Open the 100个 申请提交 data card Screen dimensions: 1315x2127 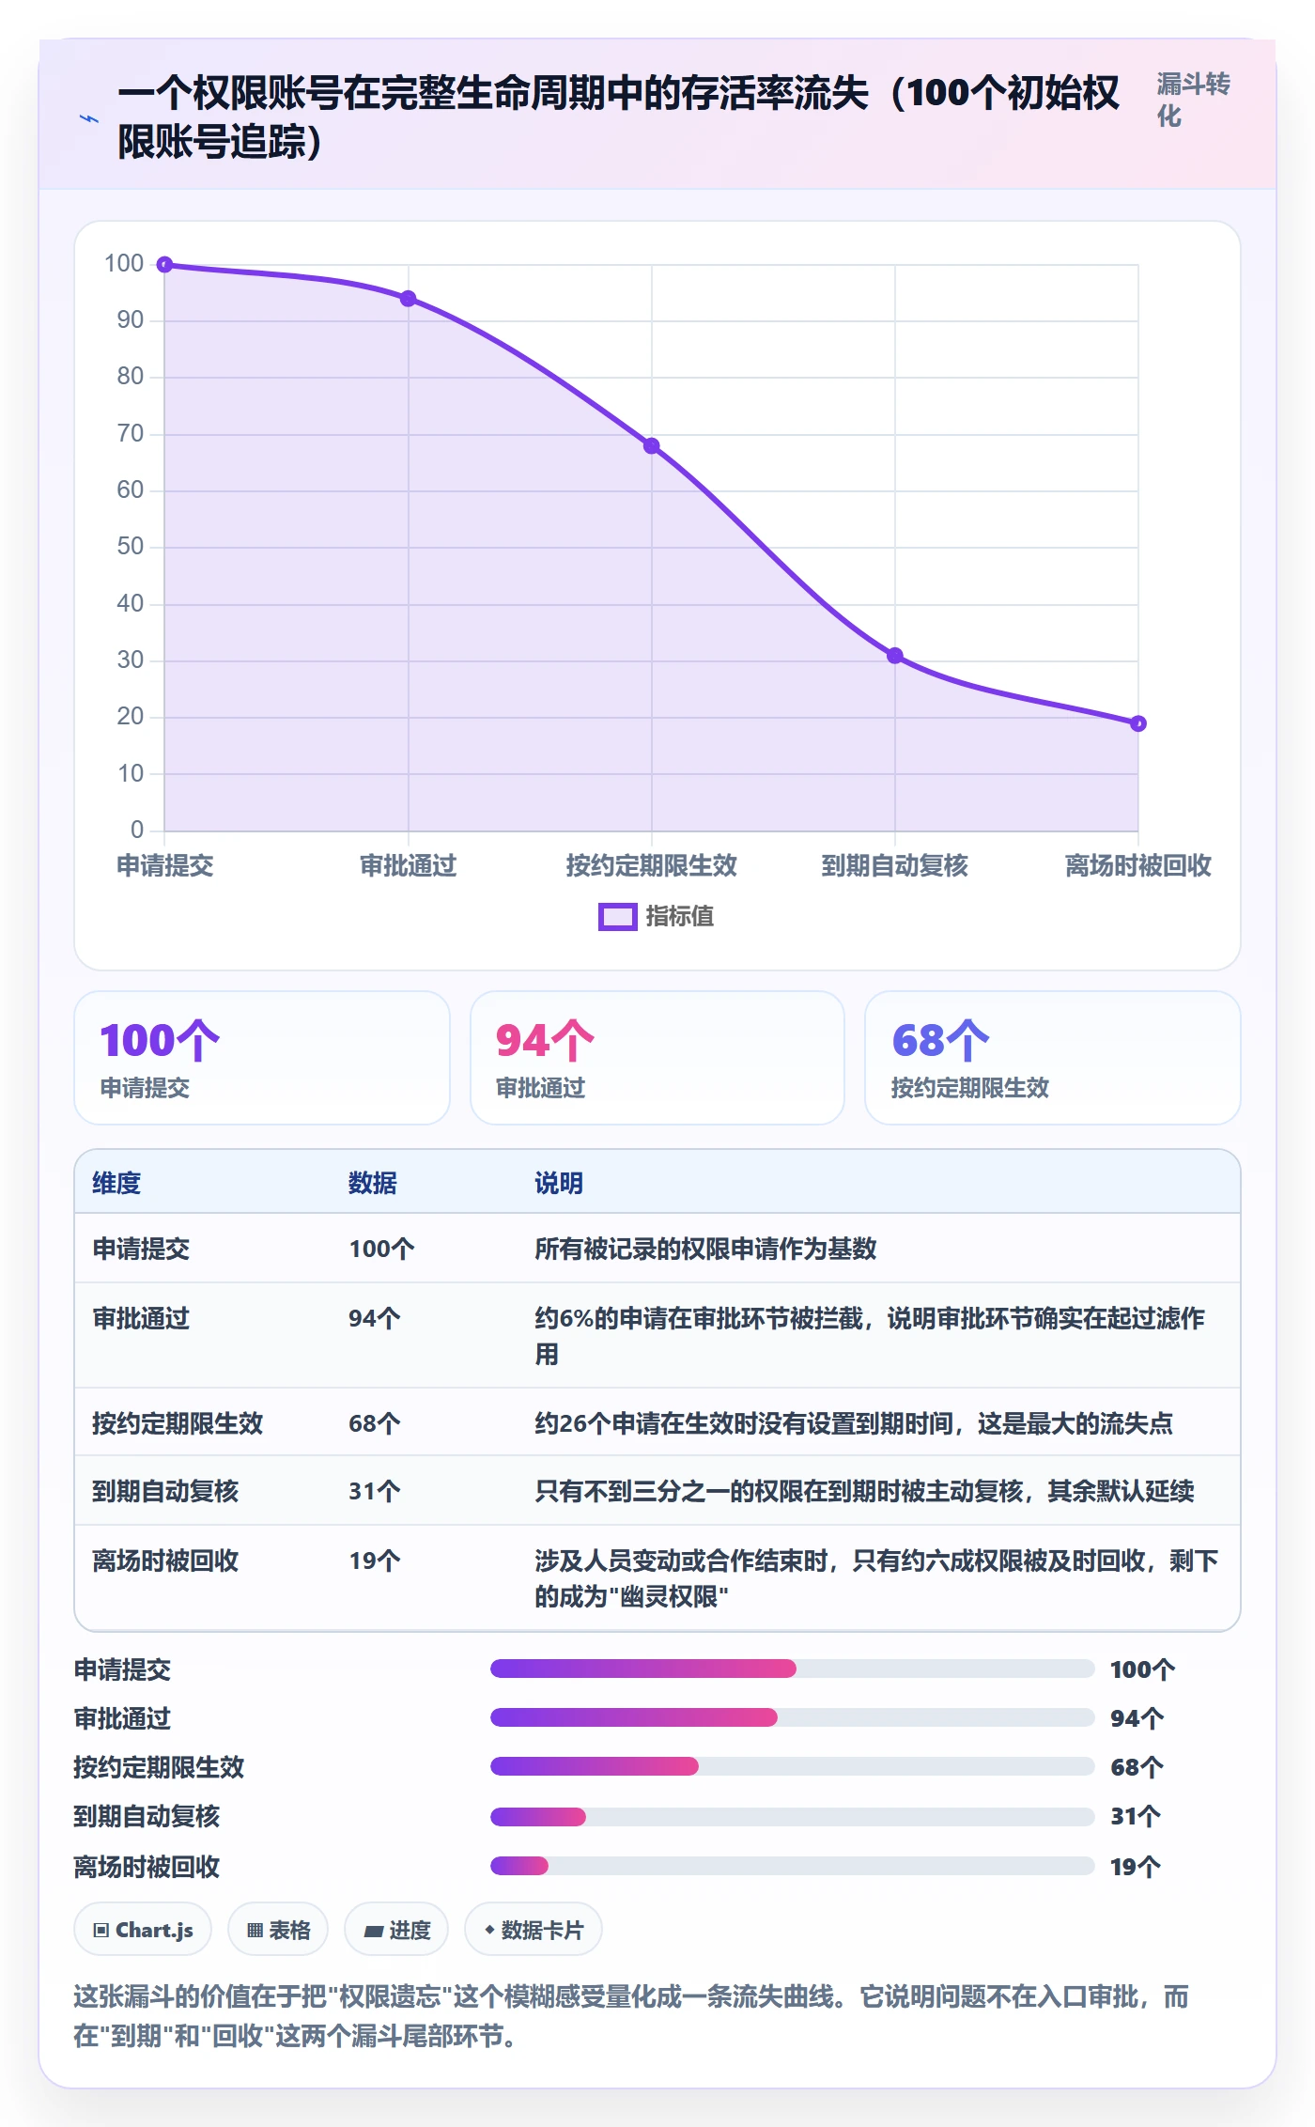[262, 1058]
